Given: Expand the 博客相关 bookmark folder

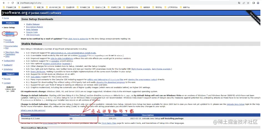Looking at the screenshot, I should coord(145,7).
